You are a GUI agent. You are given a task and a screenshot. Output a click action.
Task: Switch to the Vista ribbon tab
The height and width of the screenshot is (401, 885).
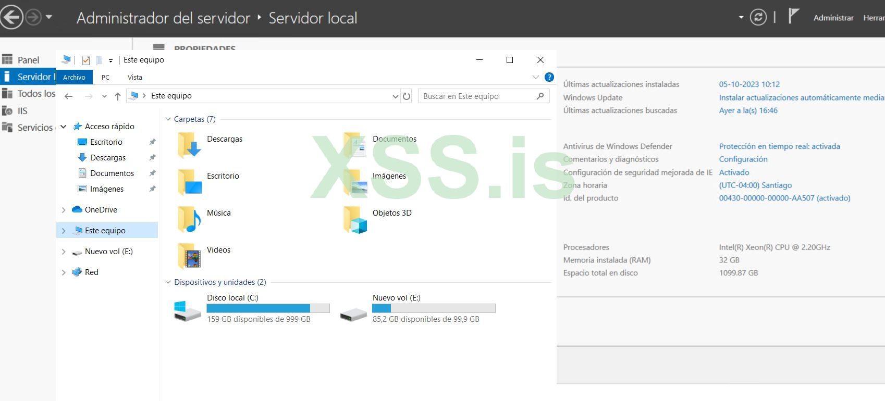134,77
